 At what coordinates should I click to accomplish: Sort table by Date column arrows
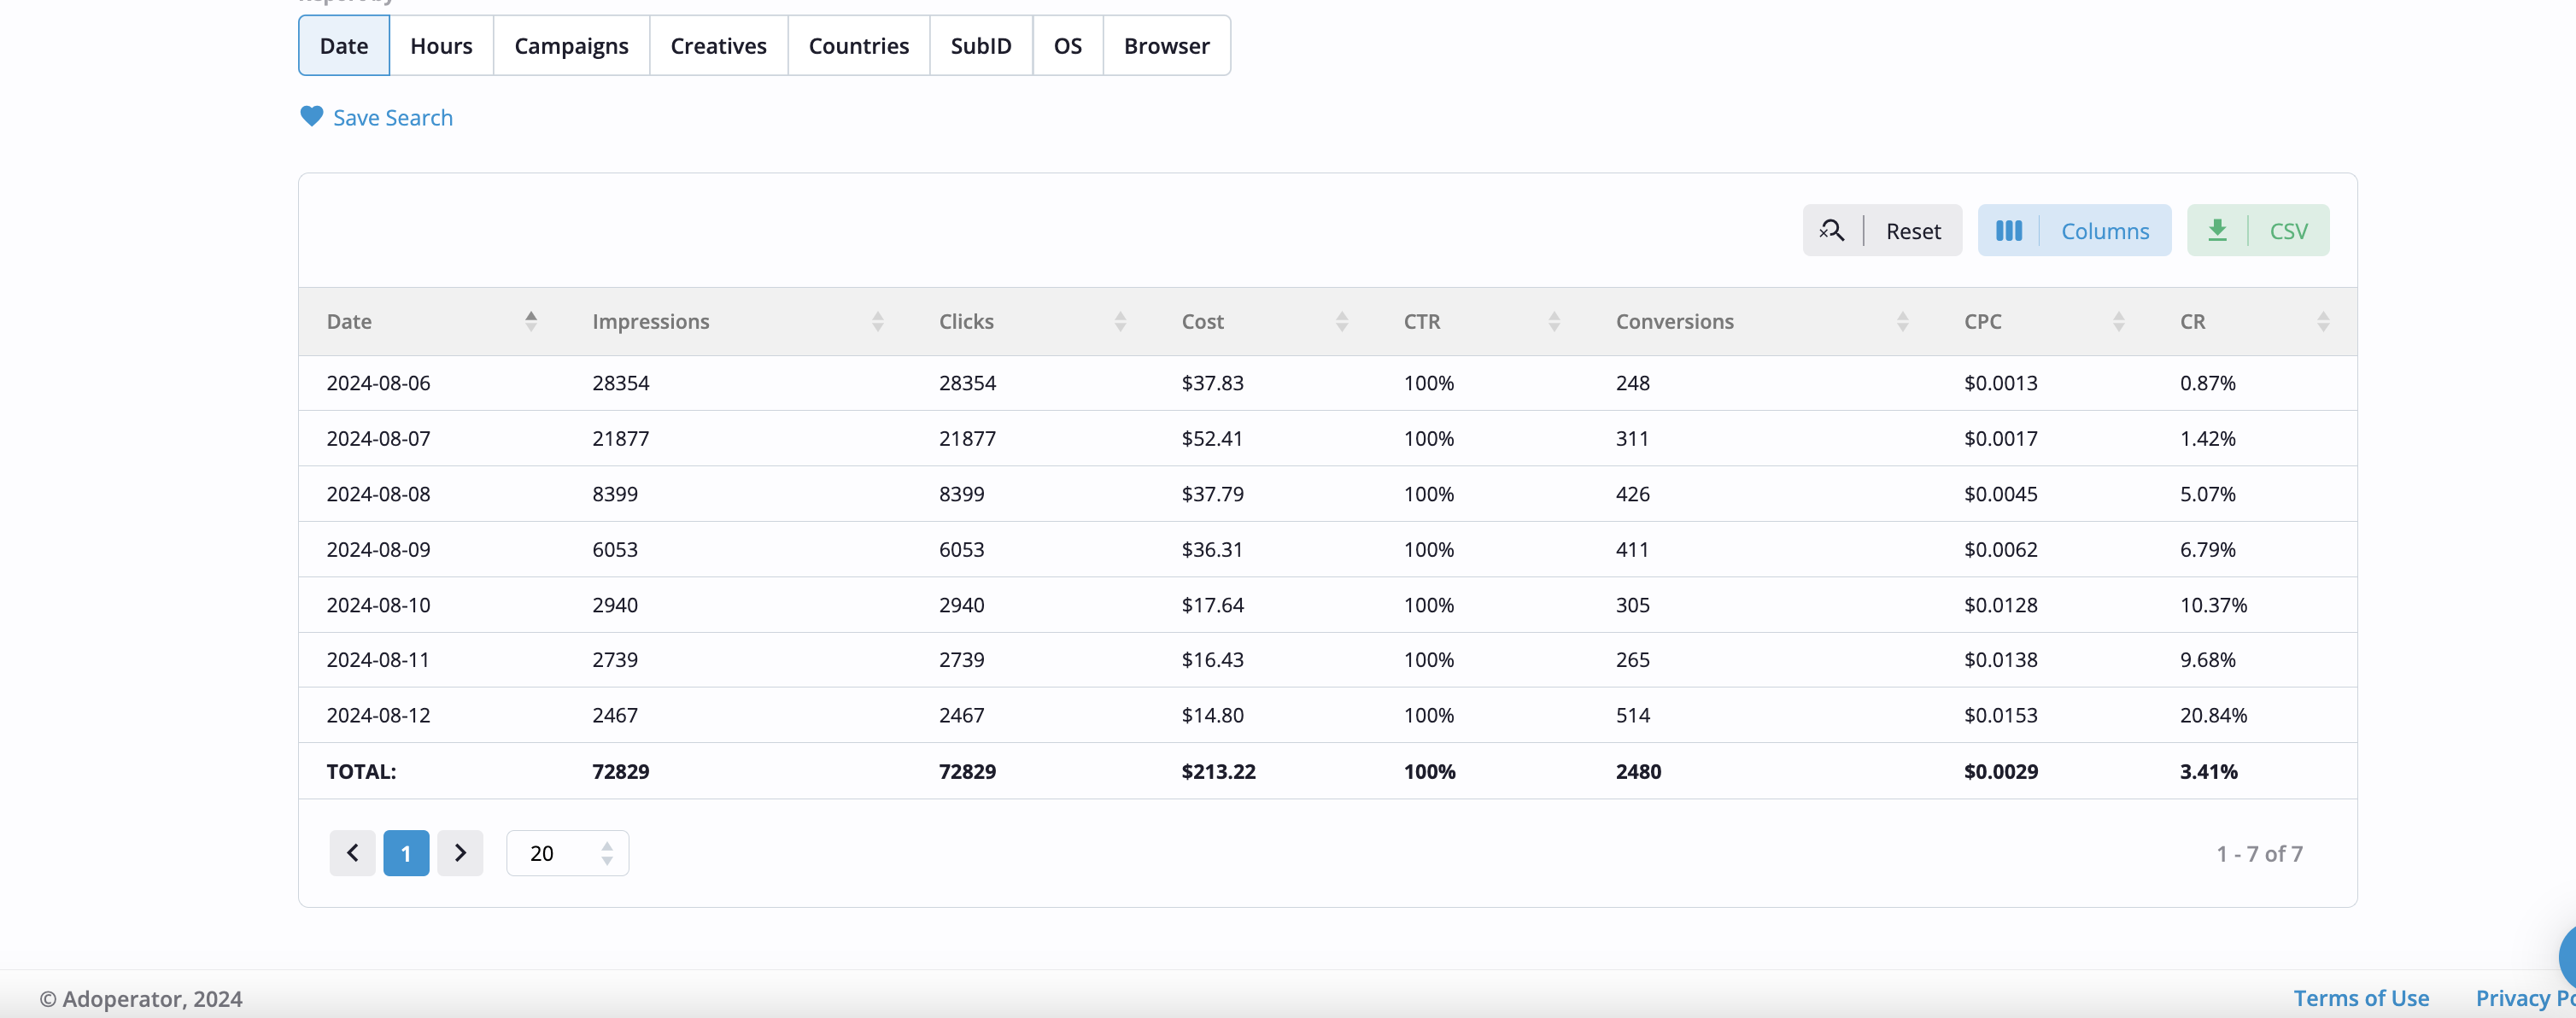531,321
